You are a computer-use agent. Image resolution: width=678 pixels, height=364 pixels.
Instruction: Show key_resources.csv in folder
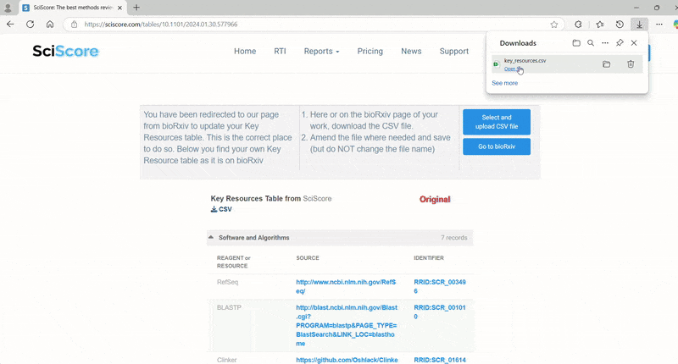point(606,64)
